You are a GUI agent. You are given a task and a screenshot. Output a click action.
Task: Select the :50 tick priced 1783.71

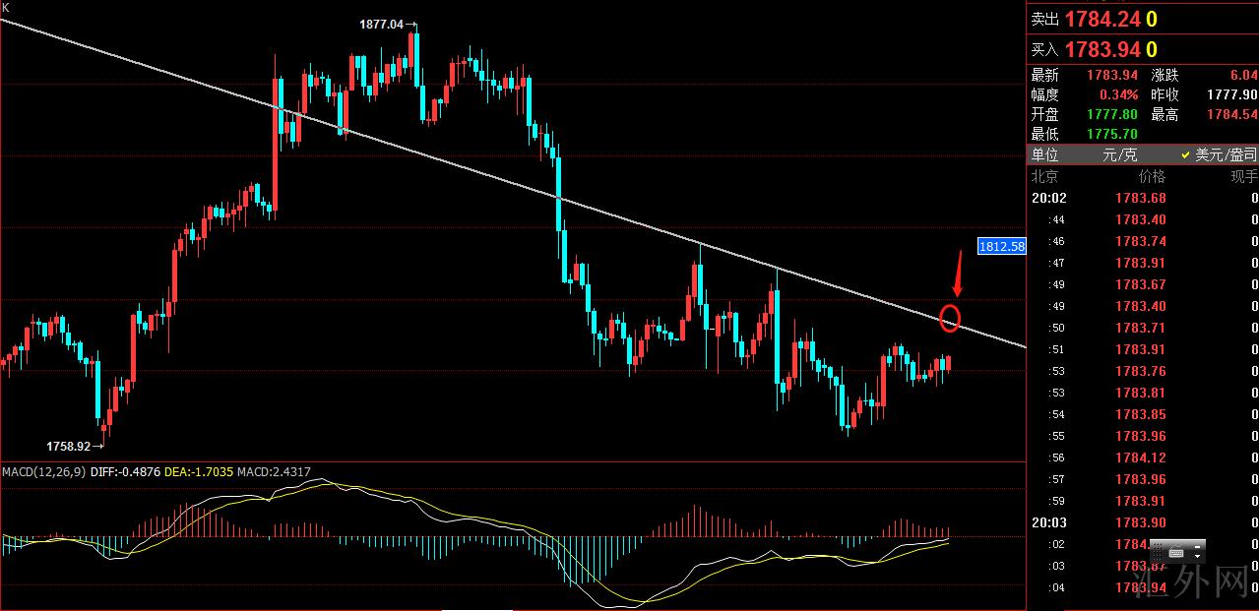pos(1143,328)
